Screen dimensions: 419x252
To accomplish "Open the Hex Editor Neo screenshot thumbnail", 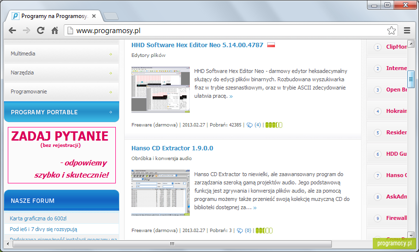I will click(x=160, y=90).
